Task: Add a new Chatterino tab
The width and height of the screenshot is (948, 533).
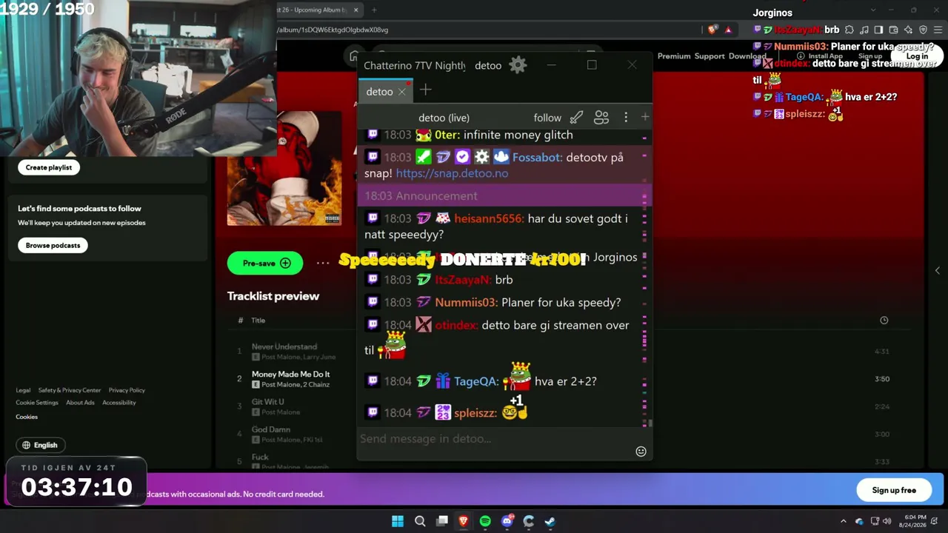Action: [x=425, y=90]
